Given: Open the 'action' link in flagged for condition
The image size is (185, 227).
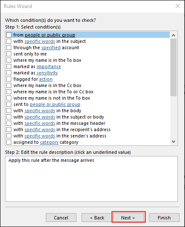Looking at the screenshot, I should [x=46, y=79].
